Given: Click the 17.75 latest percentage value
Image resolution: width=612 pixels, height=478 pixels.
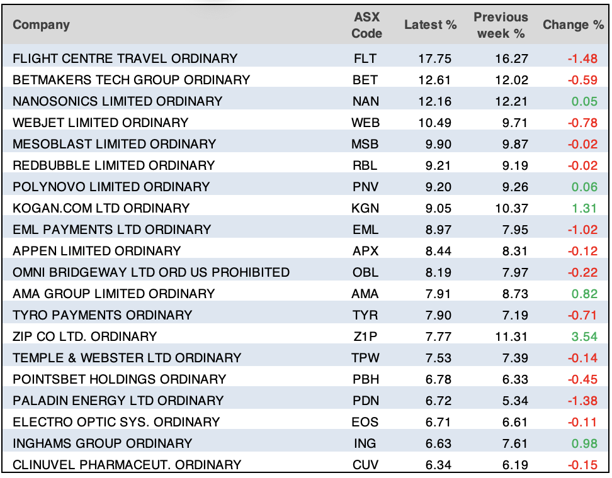Looking at the screenshot, I should click(435, 58).
